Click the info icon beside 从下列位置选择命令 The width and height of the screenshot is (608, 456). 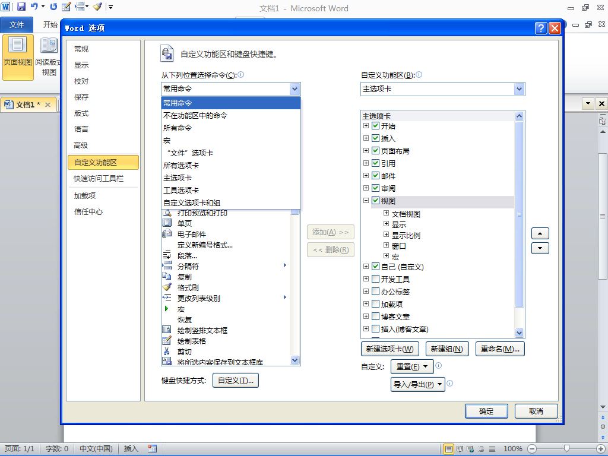[241, 74]
